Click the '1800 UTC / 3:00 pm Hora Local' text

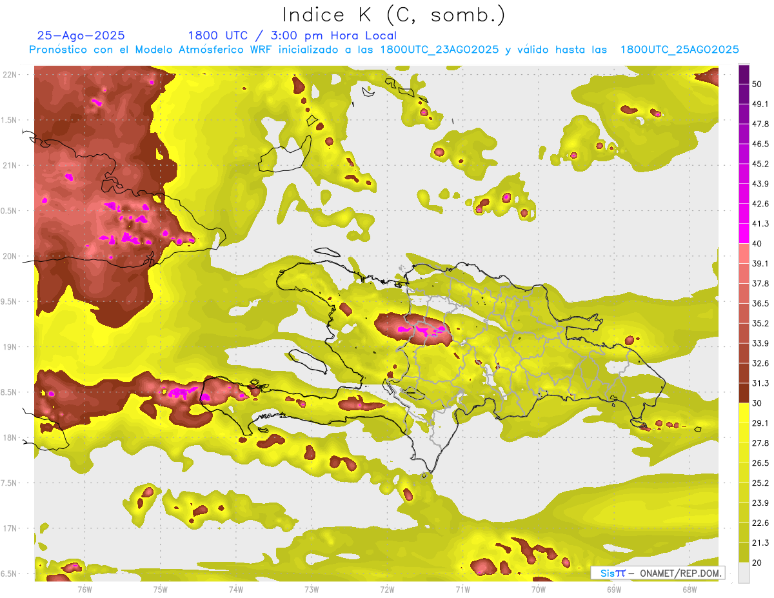pos(292,36)
